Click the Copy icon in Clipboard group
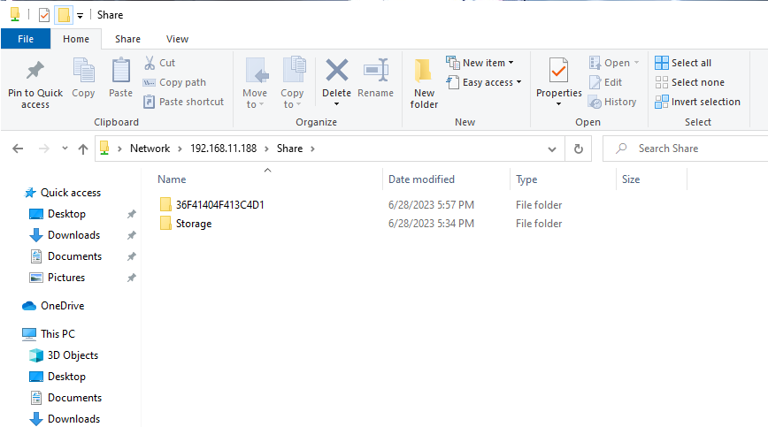This screenshot has height=427, width=768. pyautogui.click(x=83, y=70)
